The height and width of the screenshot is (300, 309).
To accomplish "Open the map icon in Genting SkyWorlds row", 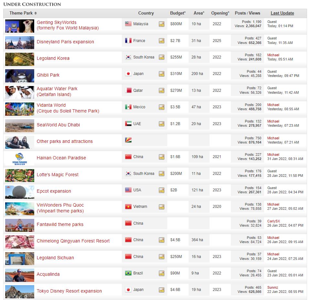I will (161, 24).
